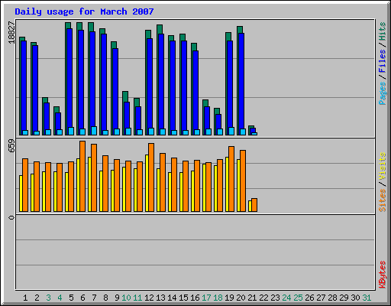Screen dimensions: 391x306
Task: Click the Sites legend label
Action: point(382,200)
